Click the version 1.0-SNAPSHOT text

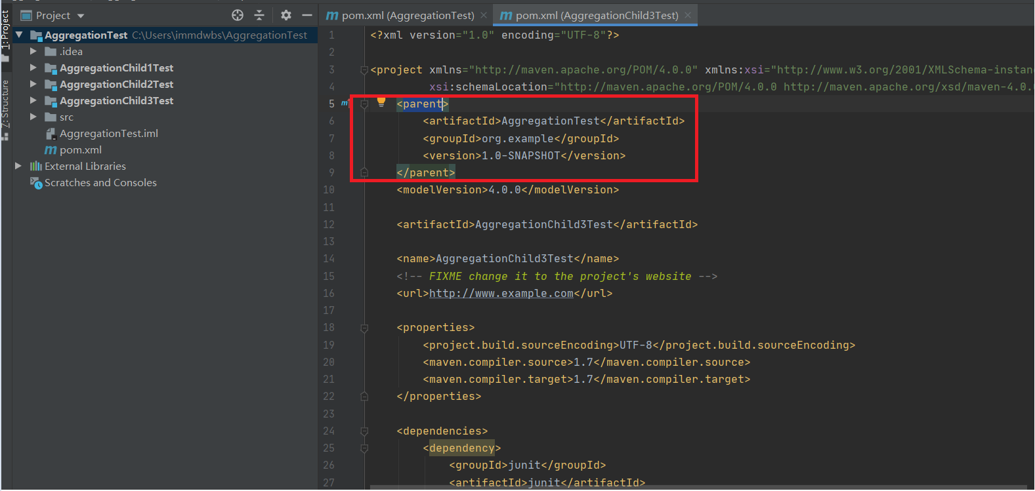(524, 156)
